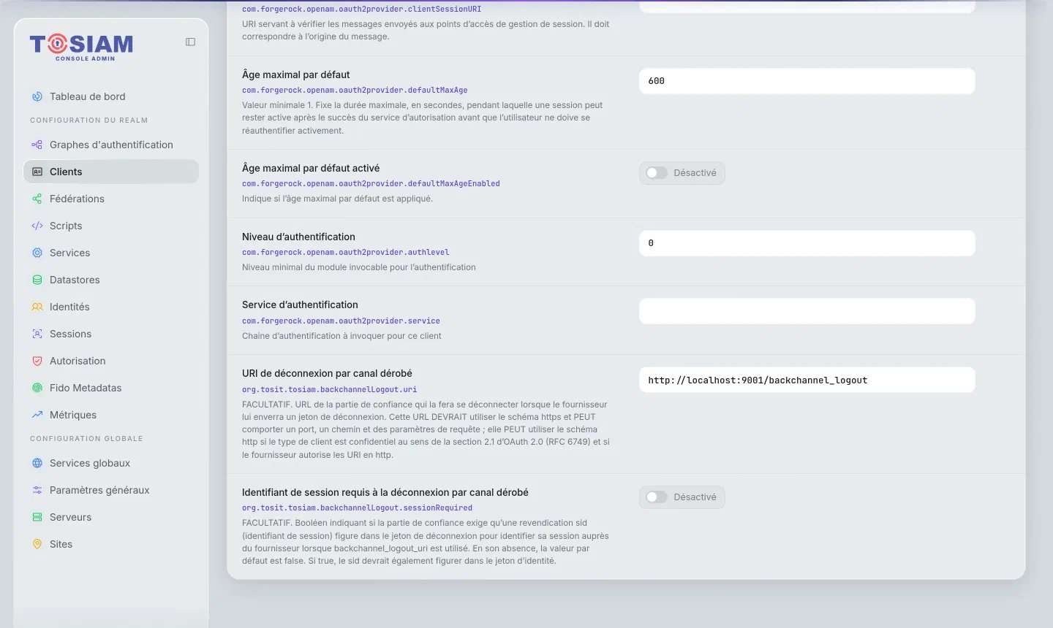Click the Clients sidebar icon
Image resolution: width=1053 pixels, height=628 pixels.
(x=37, y=172)
